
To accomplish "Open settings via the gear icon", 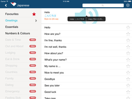I will click(x=128, y=5).
